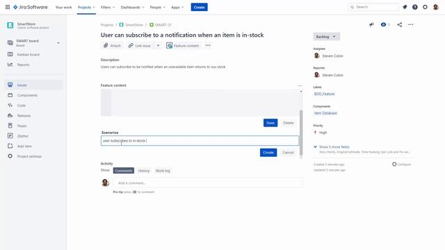Click the Create button under Scenarios
Viewport: 445px width, 250px height.
pyautogui.click(x=268, y=153)
